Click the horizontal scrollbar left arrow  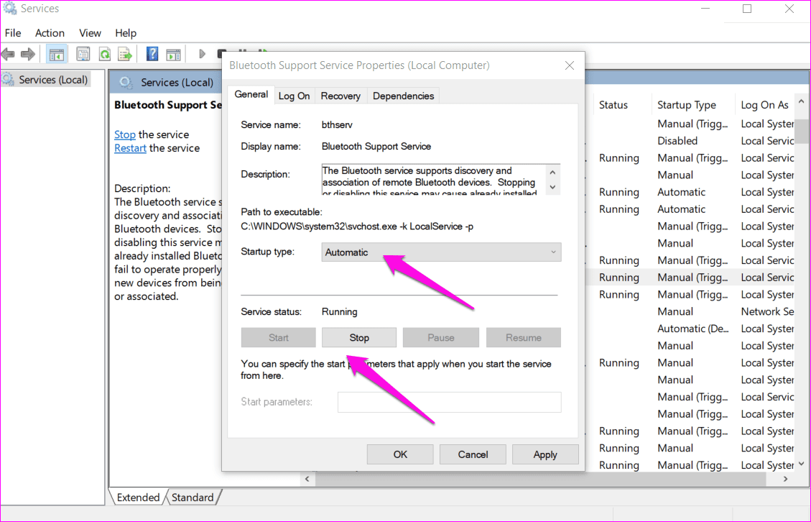click(x=307, y=479)
